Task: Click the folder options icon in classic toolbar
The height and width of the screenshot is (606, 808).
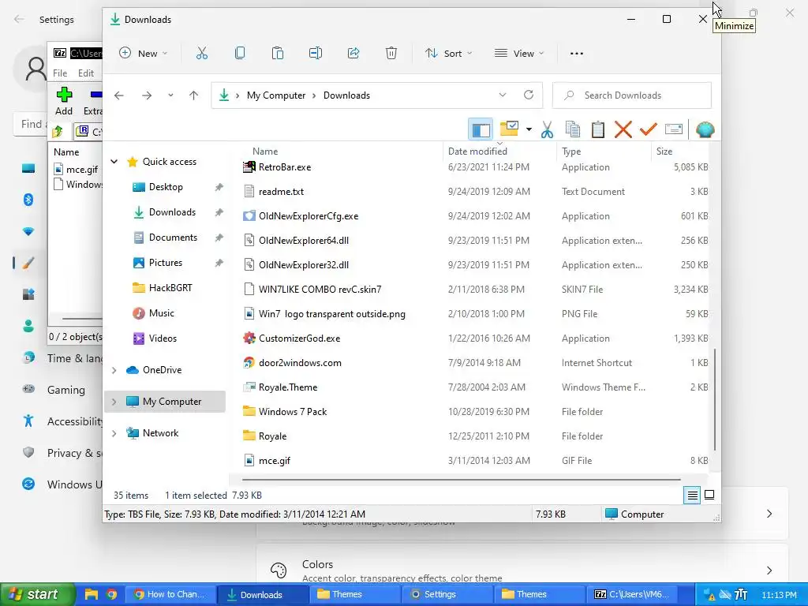Action: pos(509,129)
